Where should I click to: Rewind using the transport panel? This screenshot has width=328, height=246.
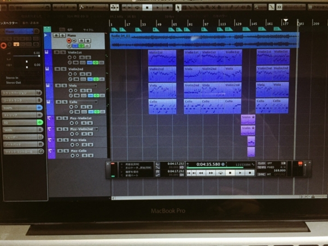(201, 173)
